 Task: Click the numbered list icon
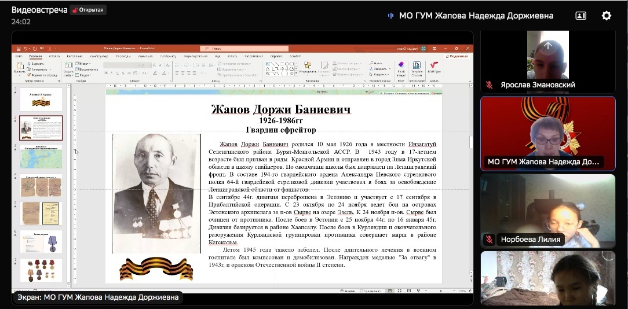coord(186,65)
